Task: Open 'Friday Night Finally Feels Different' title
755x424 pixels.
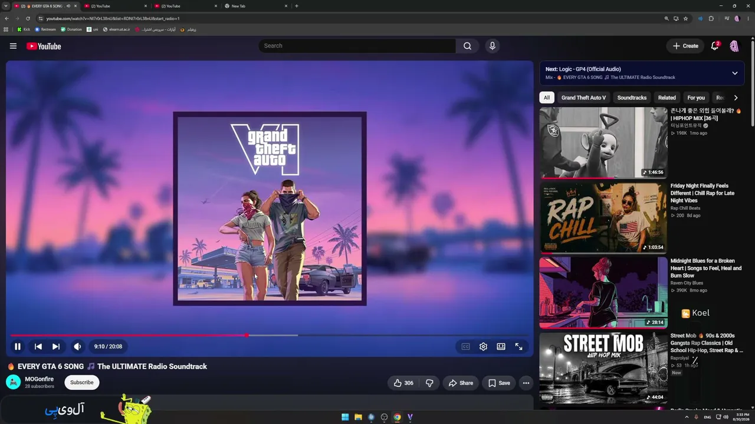Action: (x=703, y=193)
